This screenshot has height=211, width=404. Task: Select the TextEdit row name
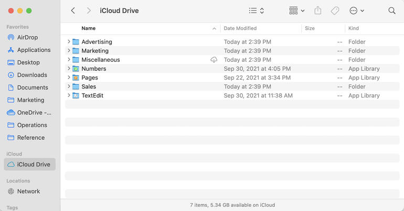[92, 96]
